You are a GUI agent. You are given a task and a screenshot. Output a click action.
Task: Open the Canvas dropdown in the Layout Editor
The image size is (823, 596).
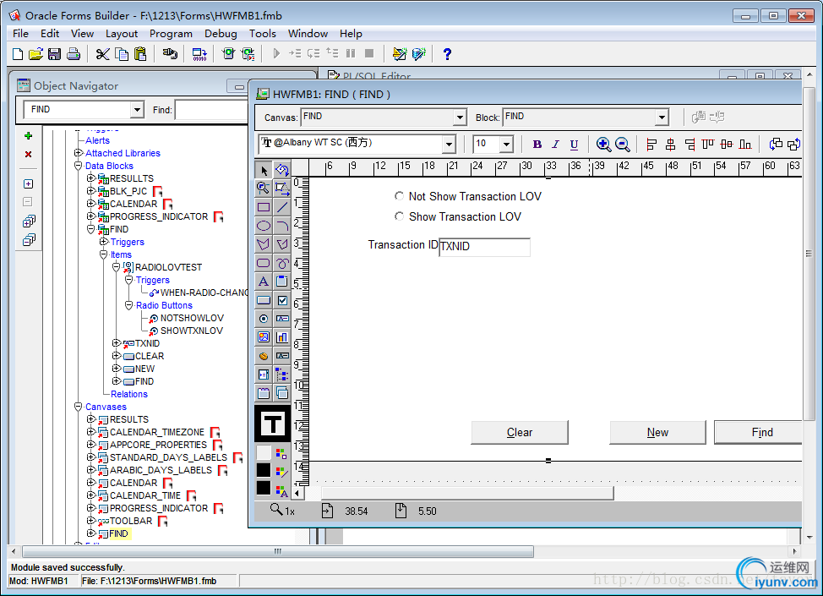click(460, 118)
